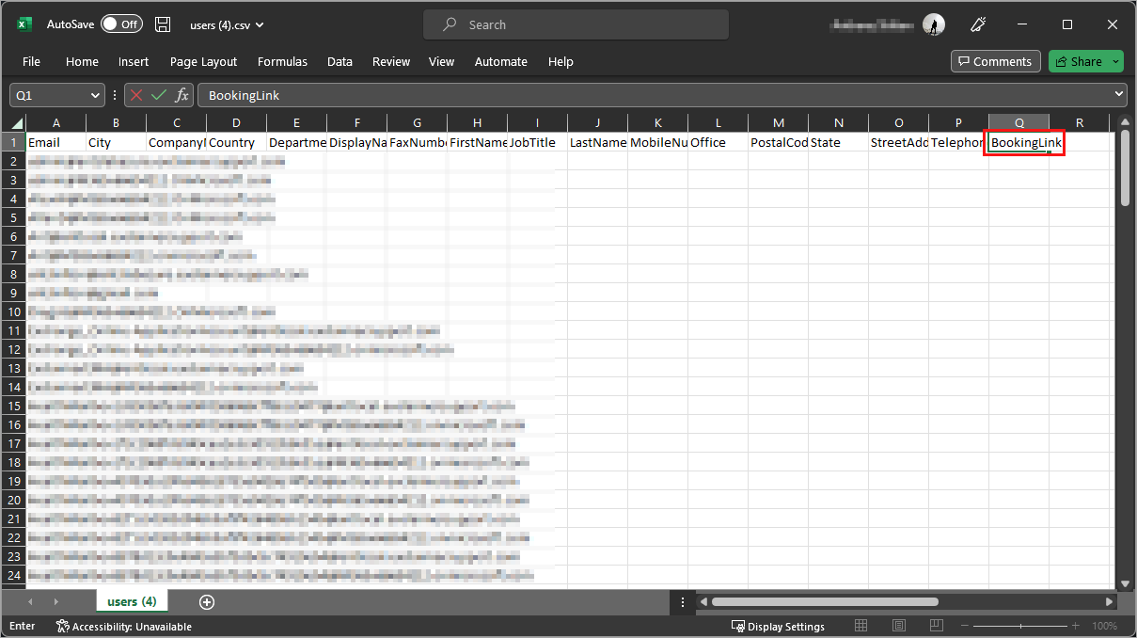Open the Insert Function fx dialog
The image size is (1137, 638).
182,95
